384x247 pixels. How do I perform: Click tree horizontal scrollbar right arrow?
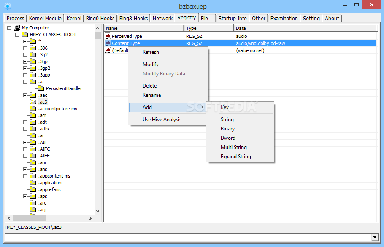(91, 218)
